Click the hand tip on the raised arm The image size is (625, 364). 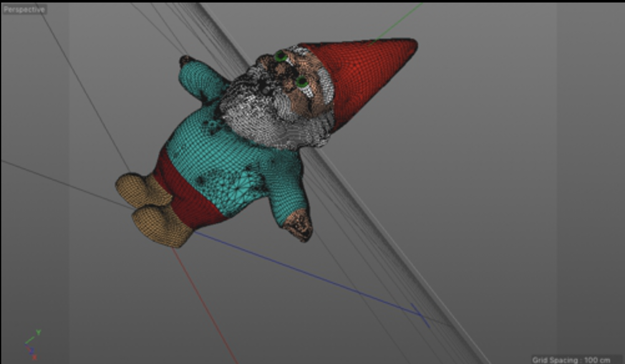click(x=186, y=60)
